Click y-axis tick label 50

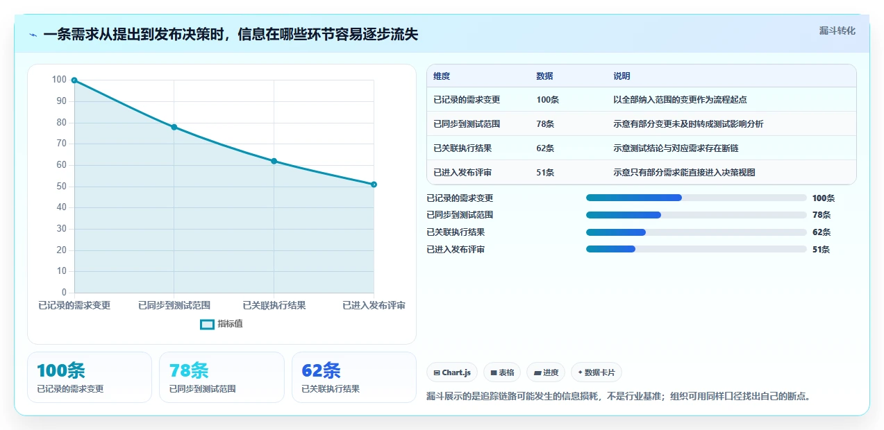click(x=62, y=187)
